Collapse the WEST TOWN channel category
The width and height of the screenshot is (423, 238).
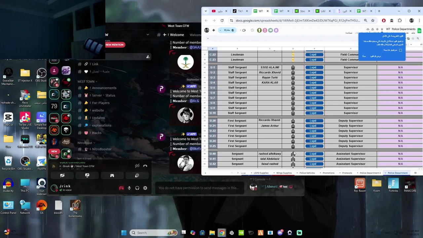click(87, 82)
